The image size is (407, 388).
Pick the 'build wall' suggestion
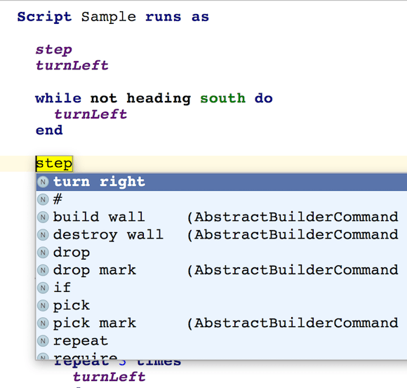point(222,218)
